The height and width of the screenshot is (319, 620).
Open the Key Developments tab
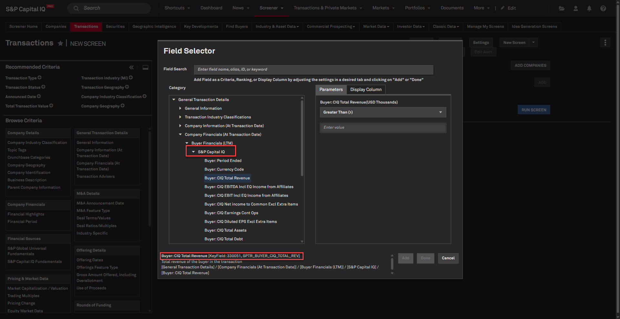(201, 27)
